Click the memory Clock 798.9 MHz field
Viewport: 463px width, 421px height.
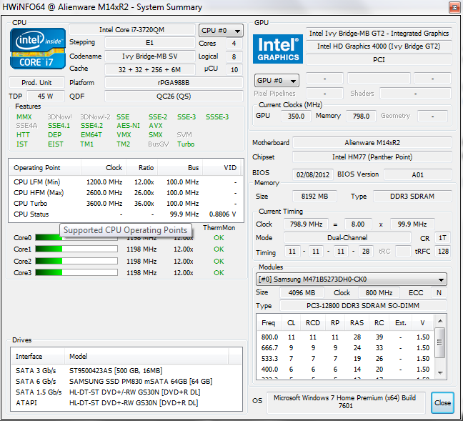pos(306,224)
